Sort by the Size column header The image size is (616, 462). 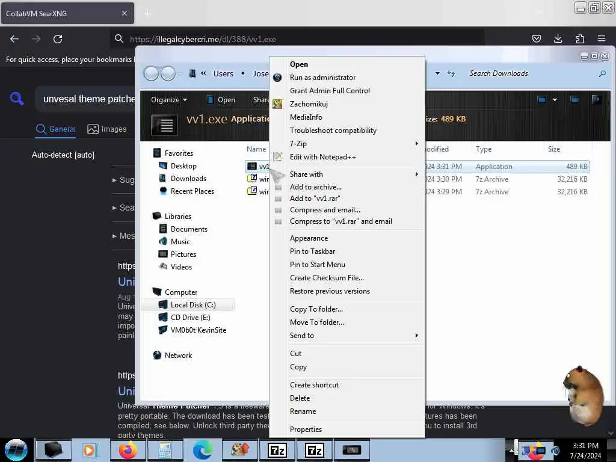[x=554, y=149]
